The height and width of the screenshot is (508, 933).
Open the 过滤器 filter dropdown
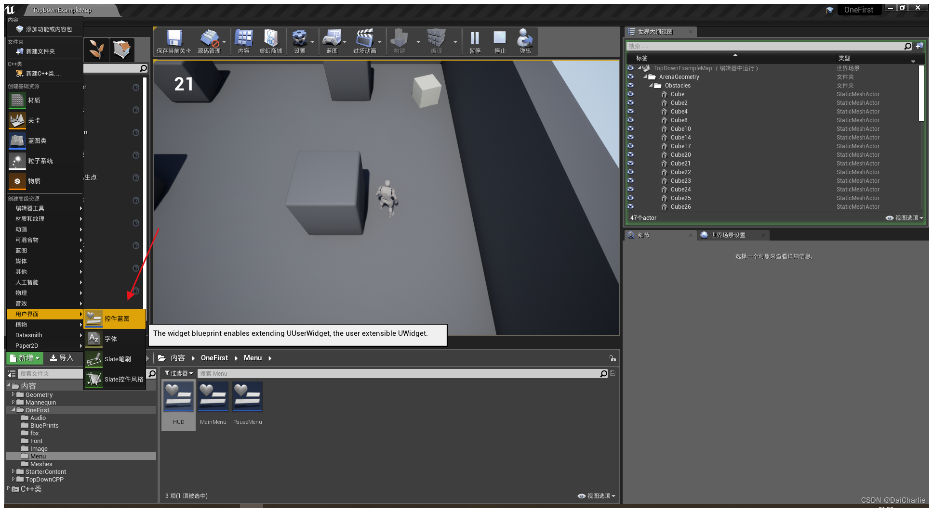(178, 373)
